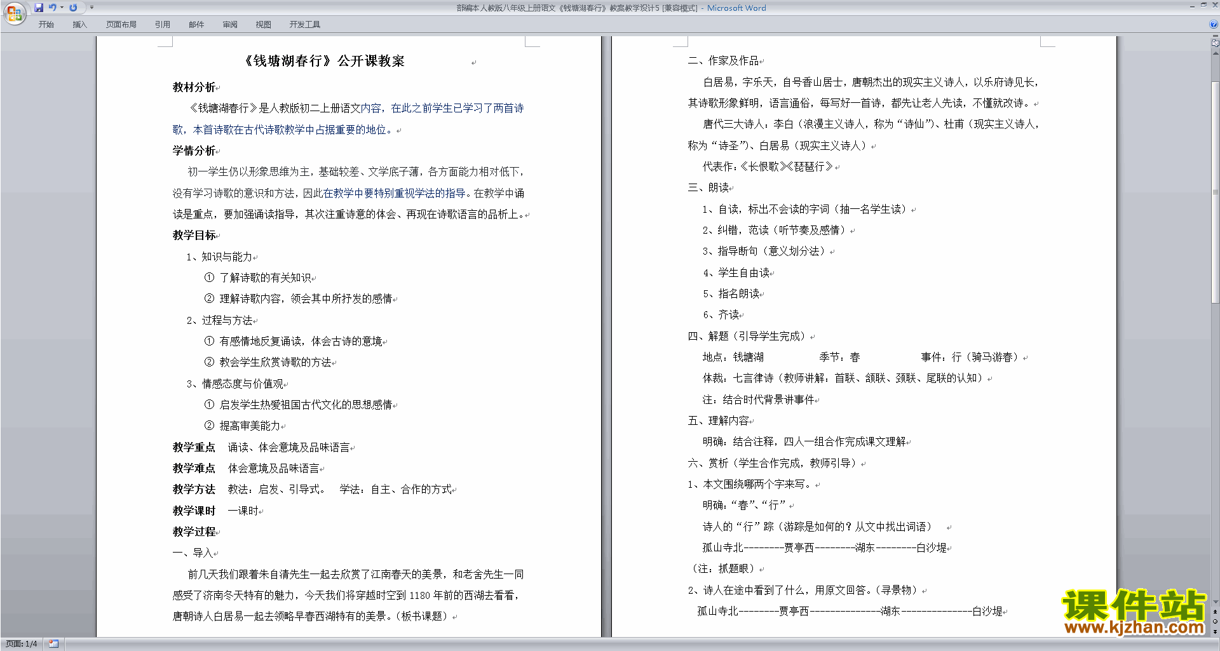
Task: Open the 审阅 ribbon tab
Action: pos(230,25)
